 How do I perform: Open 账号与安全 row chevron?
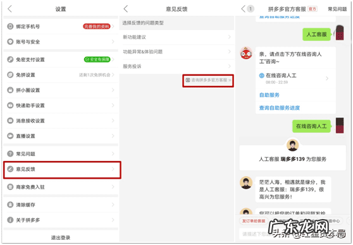coord(113,42)
